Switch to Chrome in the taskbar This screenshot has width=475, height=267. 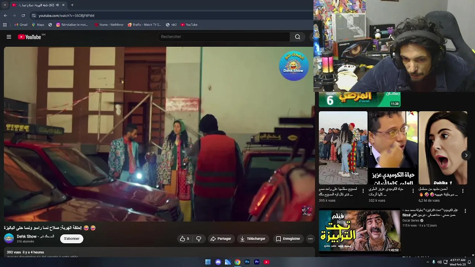237,262
